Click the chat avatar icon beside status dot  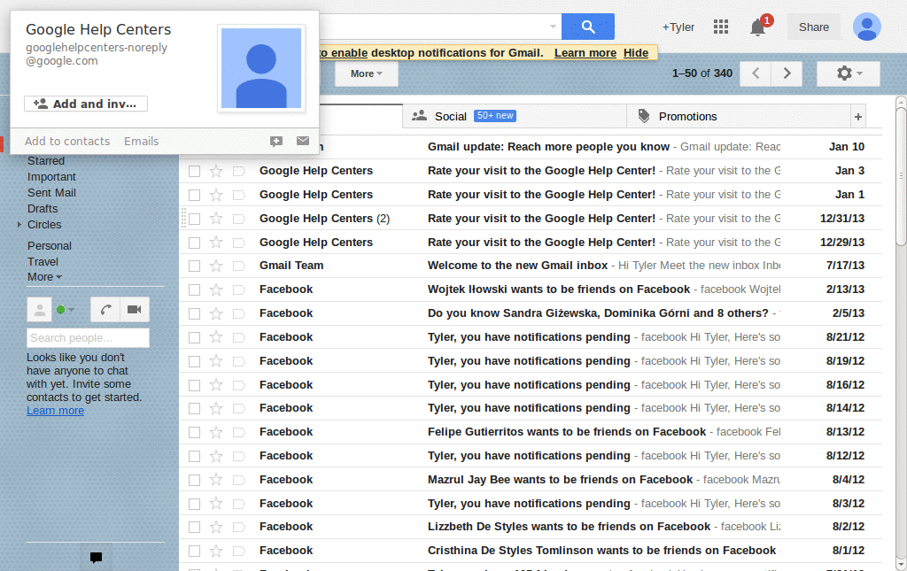pos(39,310)
